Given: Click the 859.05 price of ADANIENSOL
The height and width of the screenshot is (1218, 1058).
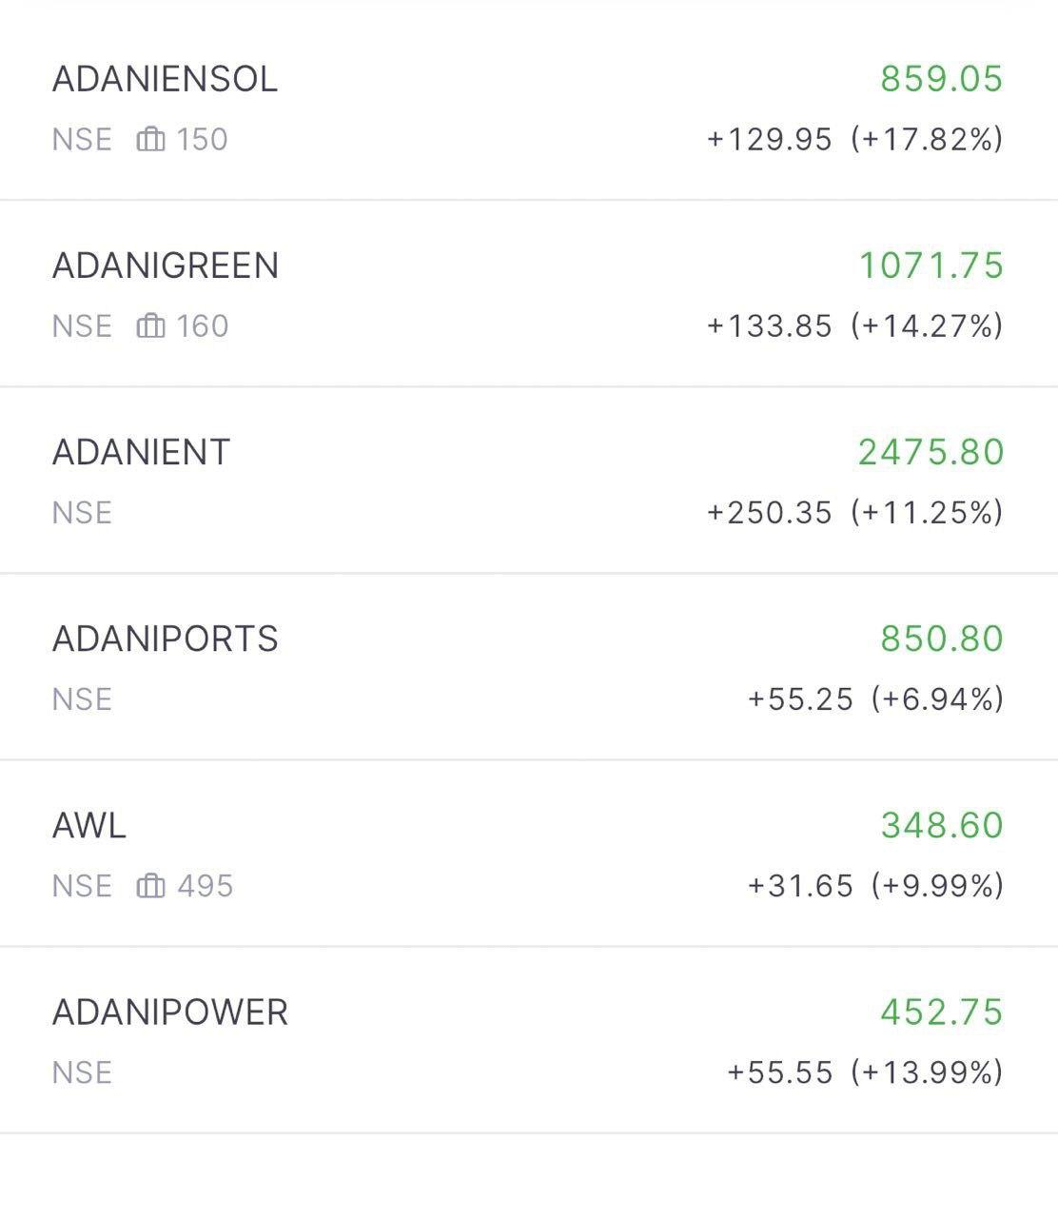Looking at the screenshot, I should point(942,79).
